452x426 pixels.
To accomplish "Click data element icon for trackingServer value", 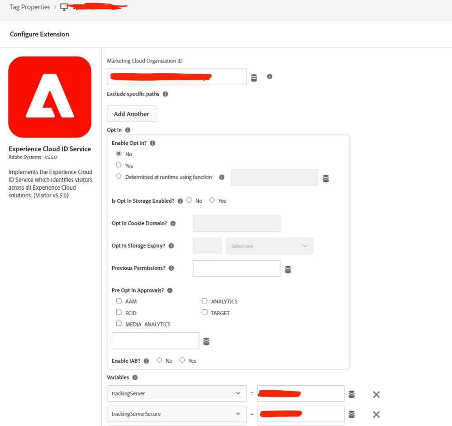I will coord(352,394).
